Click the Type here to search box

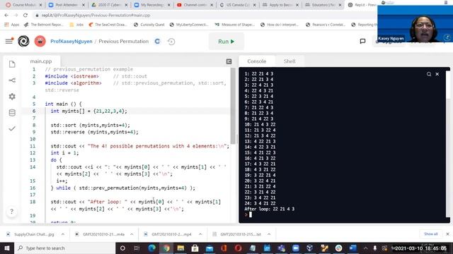pyautogui.click(x=65, y=248)
